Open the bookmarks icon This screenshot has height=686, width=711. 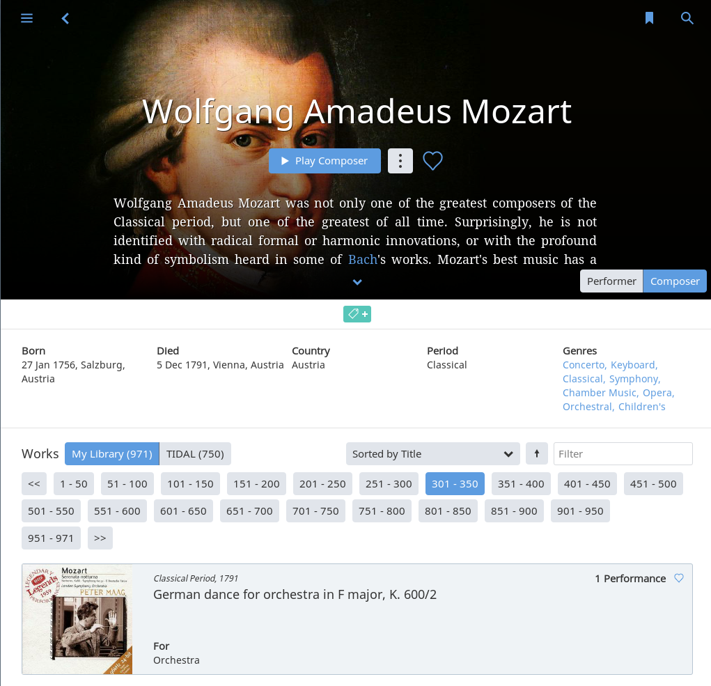pyautogui.click(x=649, y=18)
